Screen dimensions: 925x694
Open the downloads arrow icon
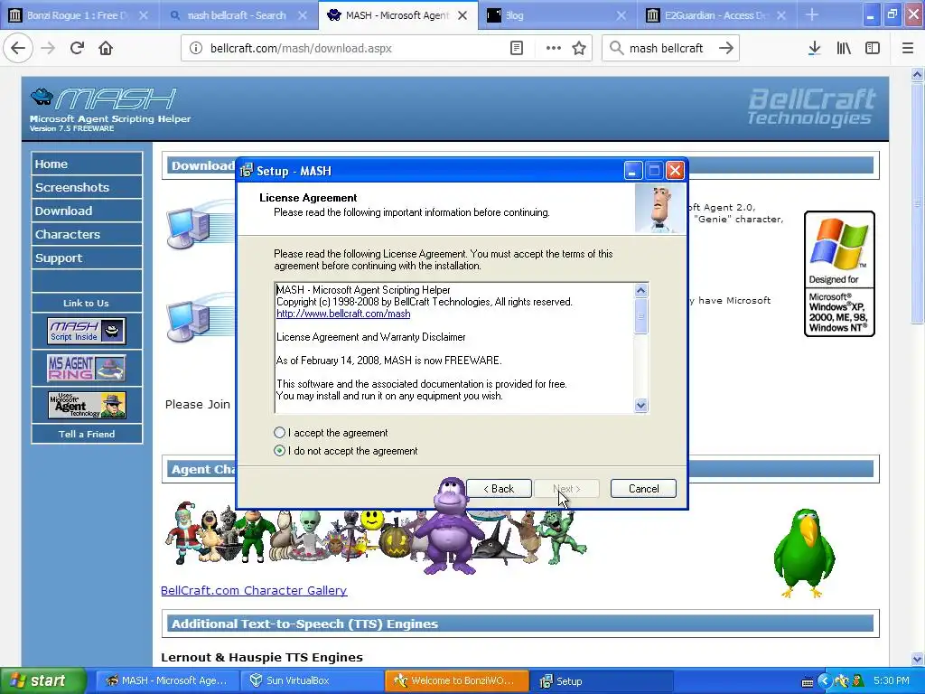814,48
